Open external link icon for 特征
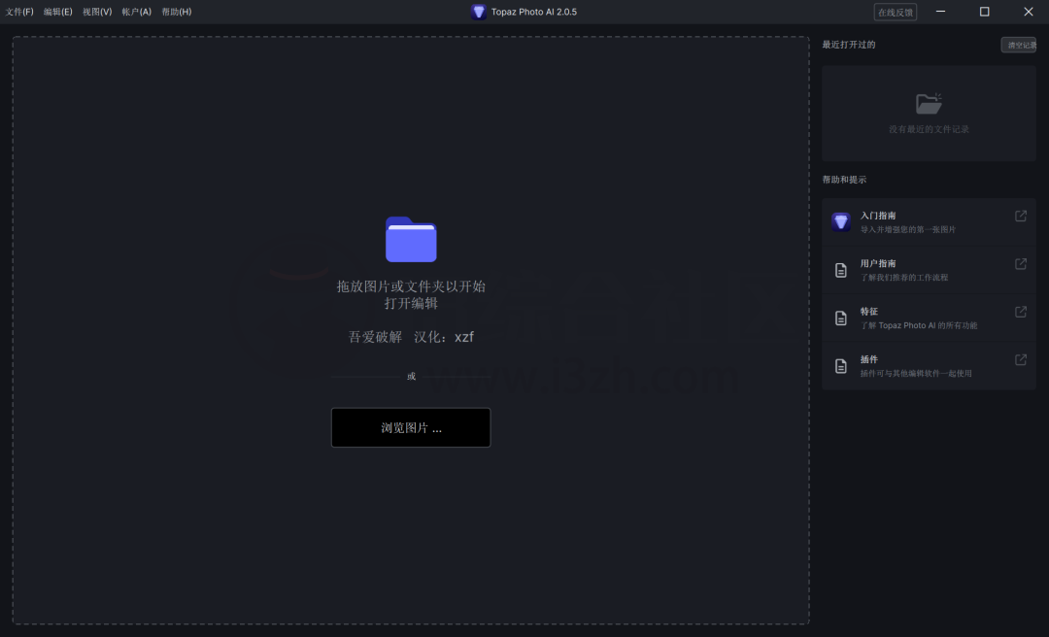 (x=1021, y=312)
